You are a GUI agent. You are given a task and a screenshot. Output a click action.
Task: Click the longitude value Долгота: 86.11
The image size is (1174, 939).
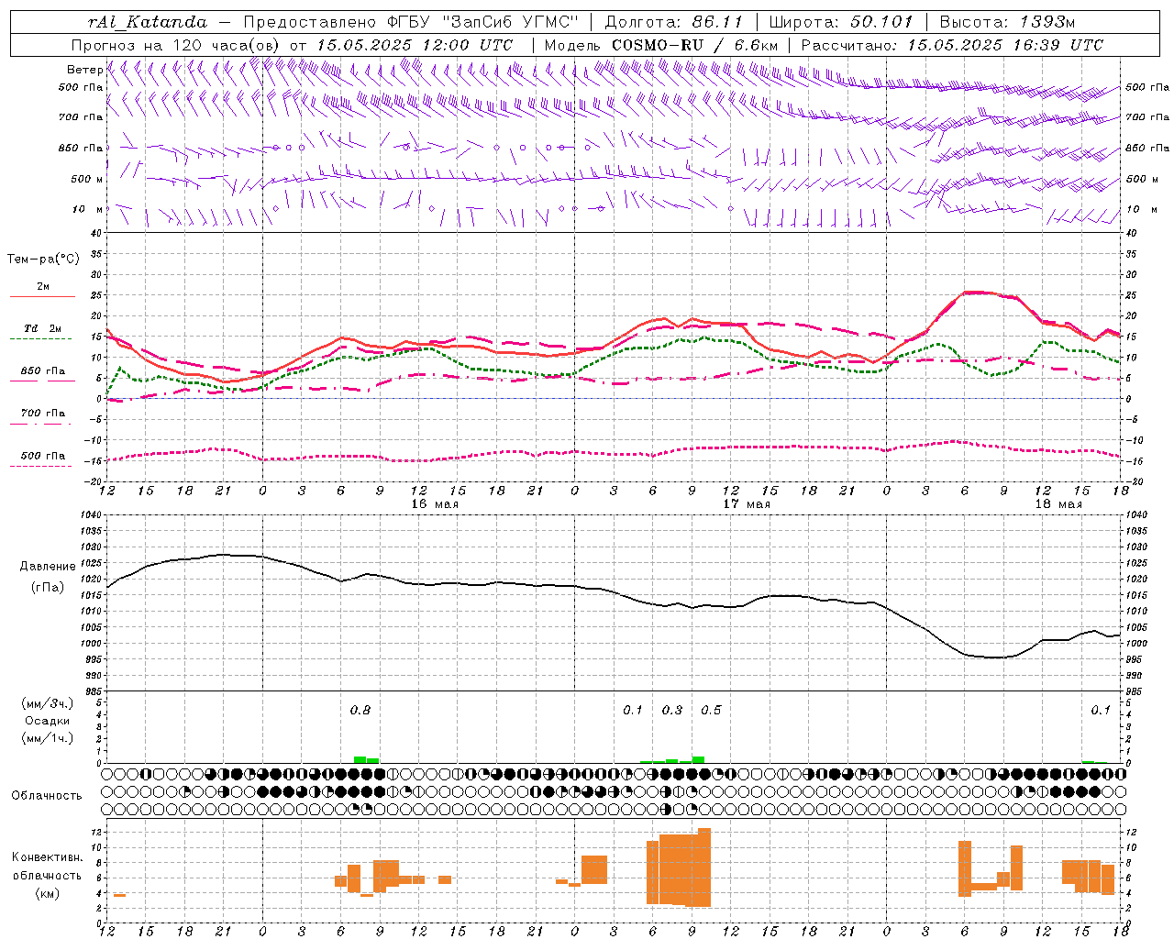[673, 22]
